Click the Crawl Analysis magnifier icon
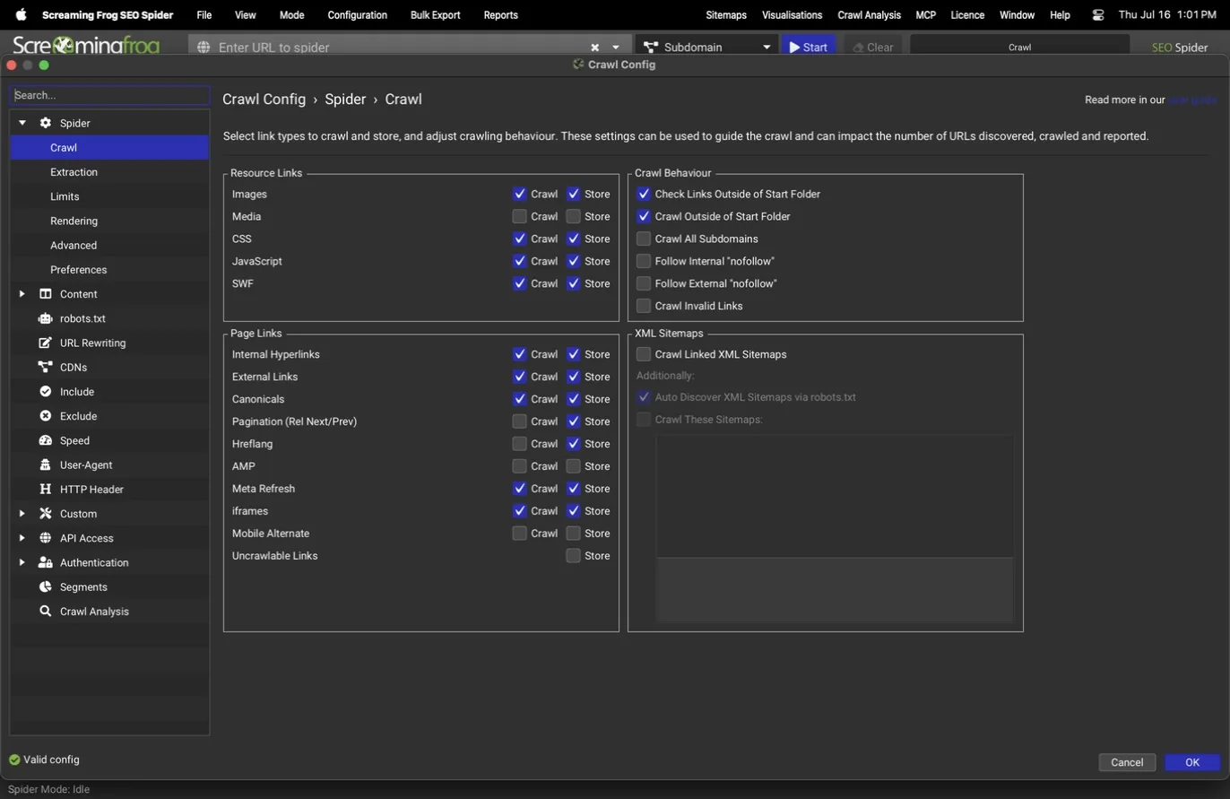This screenshot has width=1230, height=799. pyautogui.click(x=45, y=612)
